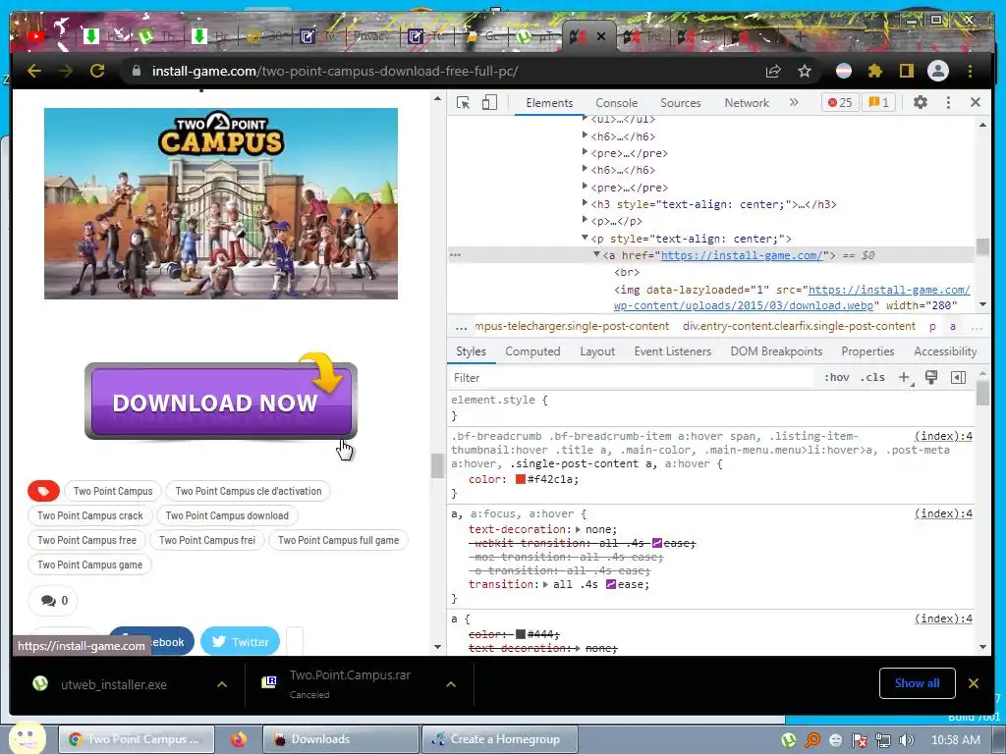Open DevTools Settings gear
The height and width of the screenshot is (754, 1006).
[920, 102]
